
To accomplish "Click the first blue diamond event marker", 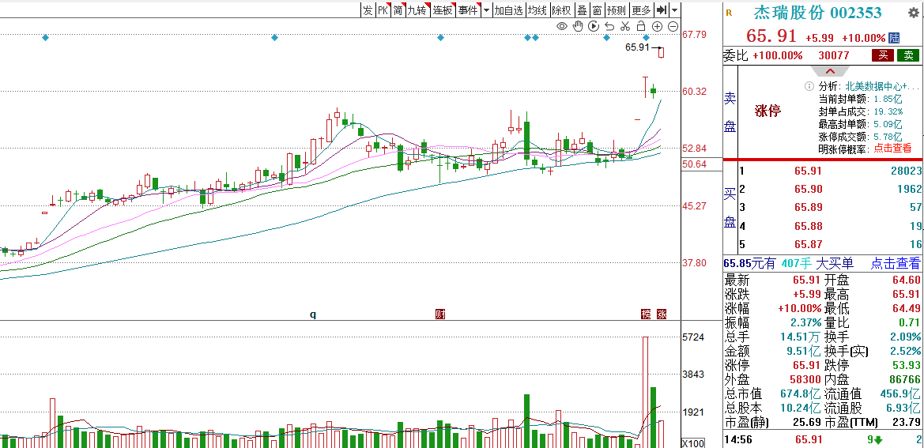I will [45, 38].
